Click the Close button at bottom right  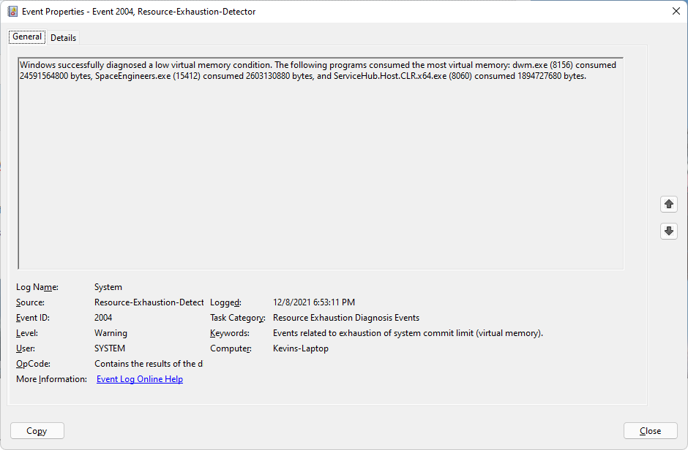650,431
